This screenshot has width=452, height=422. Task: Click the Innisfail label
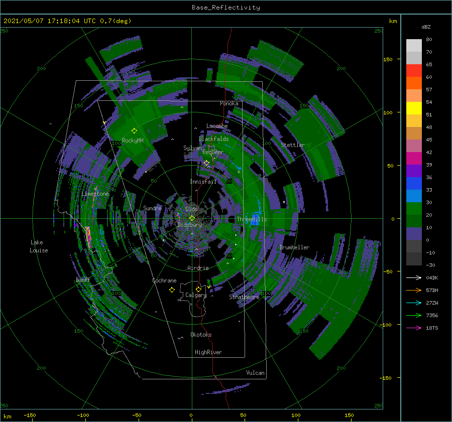pyautogui.click(x=203, y=182)
